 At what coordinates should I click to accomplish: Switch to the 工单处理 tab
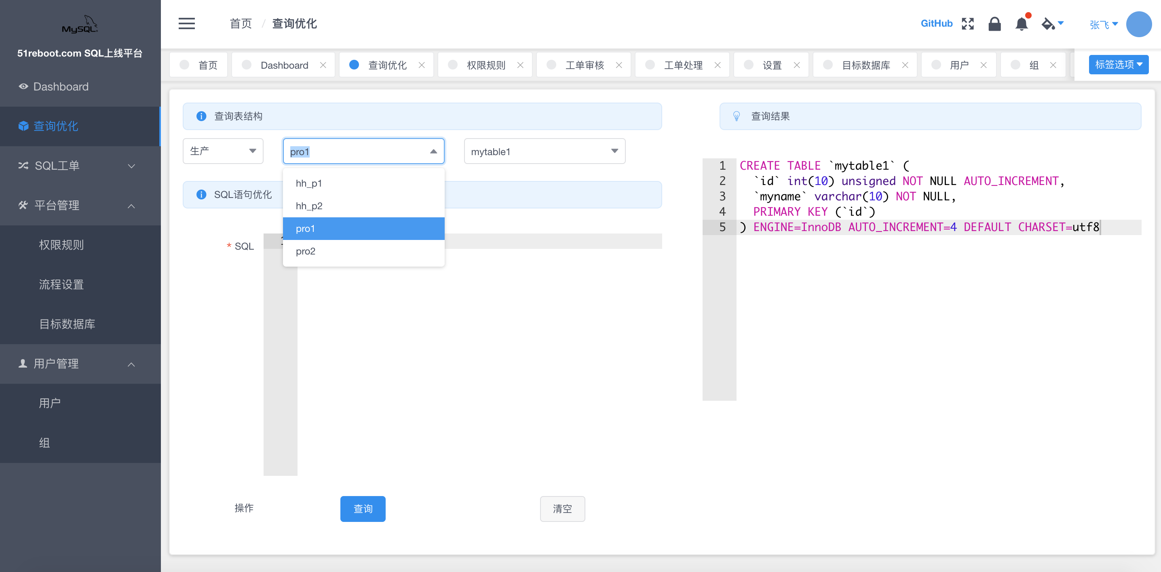pyautogui.click(x=683, y=65)
